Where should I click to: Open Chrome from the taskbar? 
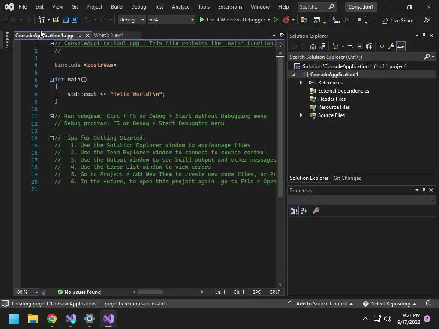point(52,319)
